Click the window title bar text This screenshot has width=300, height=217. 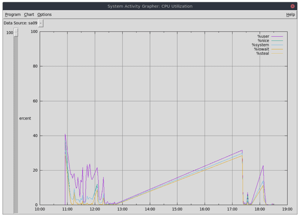click(x=150, y=6)
